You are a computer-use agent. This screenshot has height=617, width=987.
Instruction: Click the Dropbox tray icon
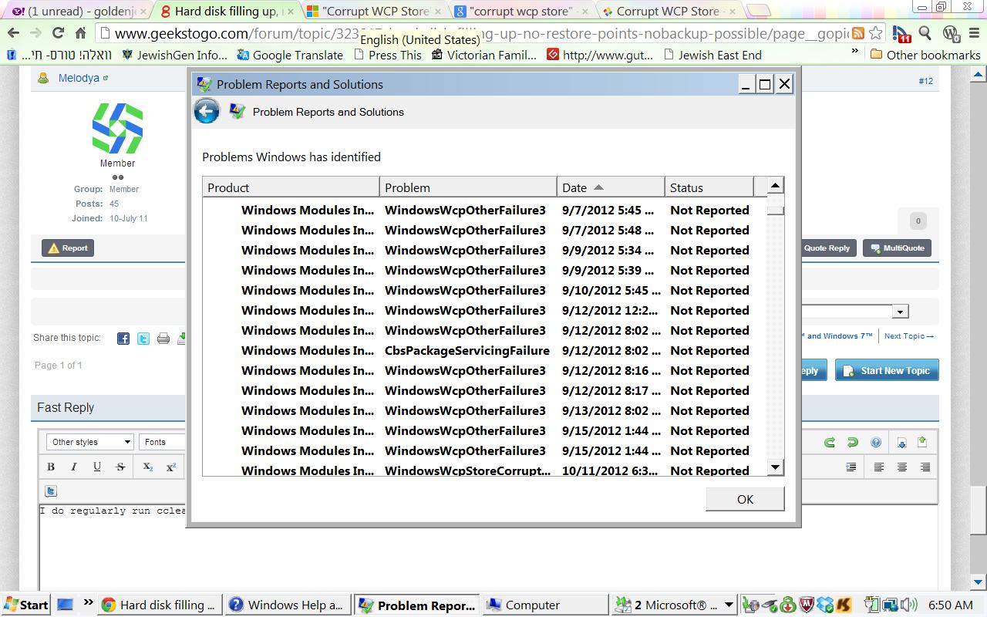click(x=825, y=605)
